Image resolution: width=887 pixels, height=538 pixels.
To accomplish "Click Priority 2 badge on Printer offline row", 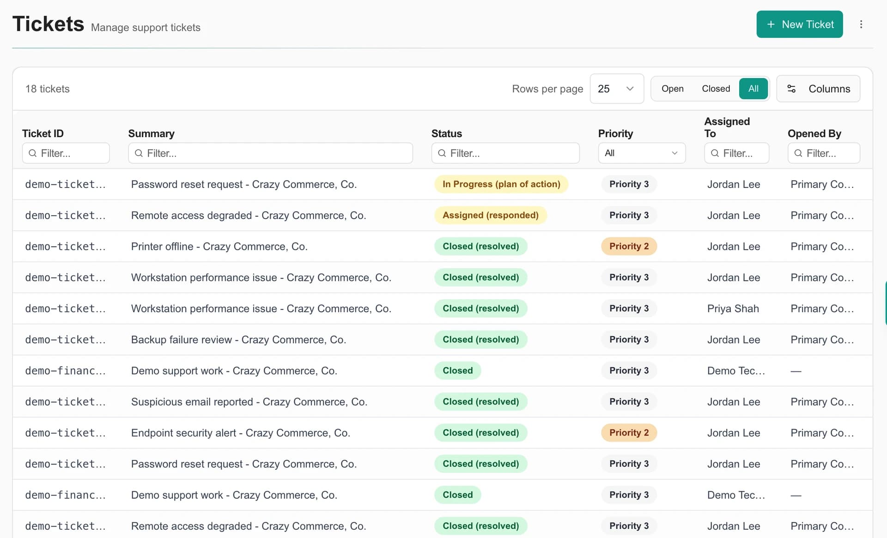I will [629, 246].
